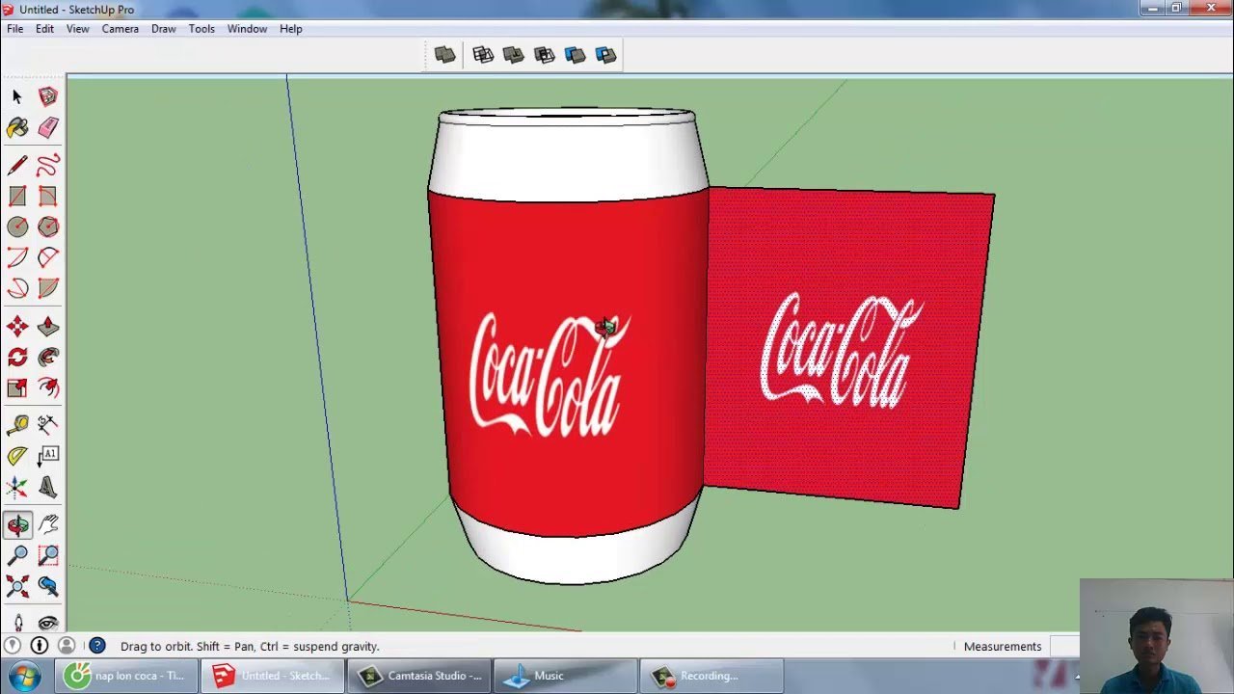Choose the Axes tool

click(17, 487)
